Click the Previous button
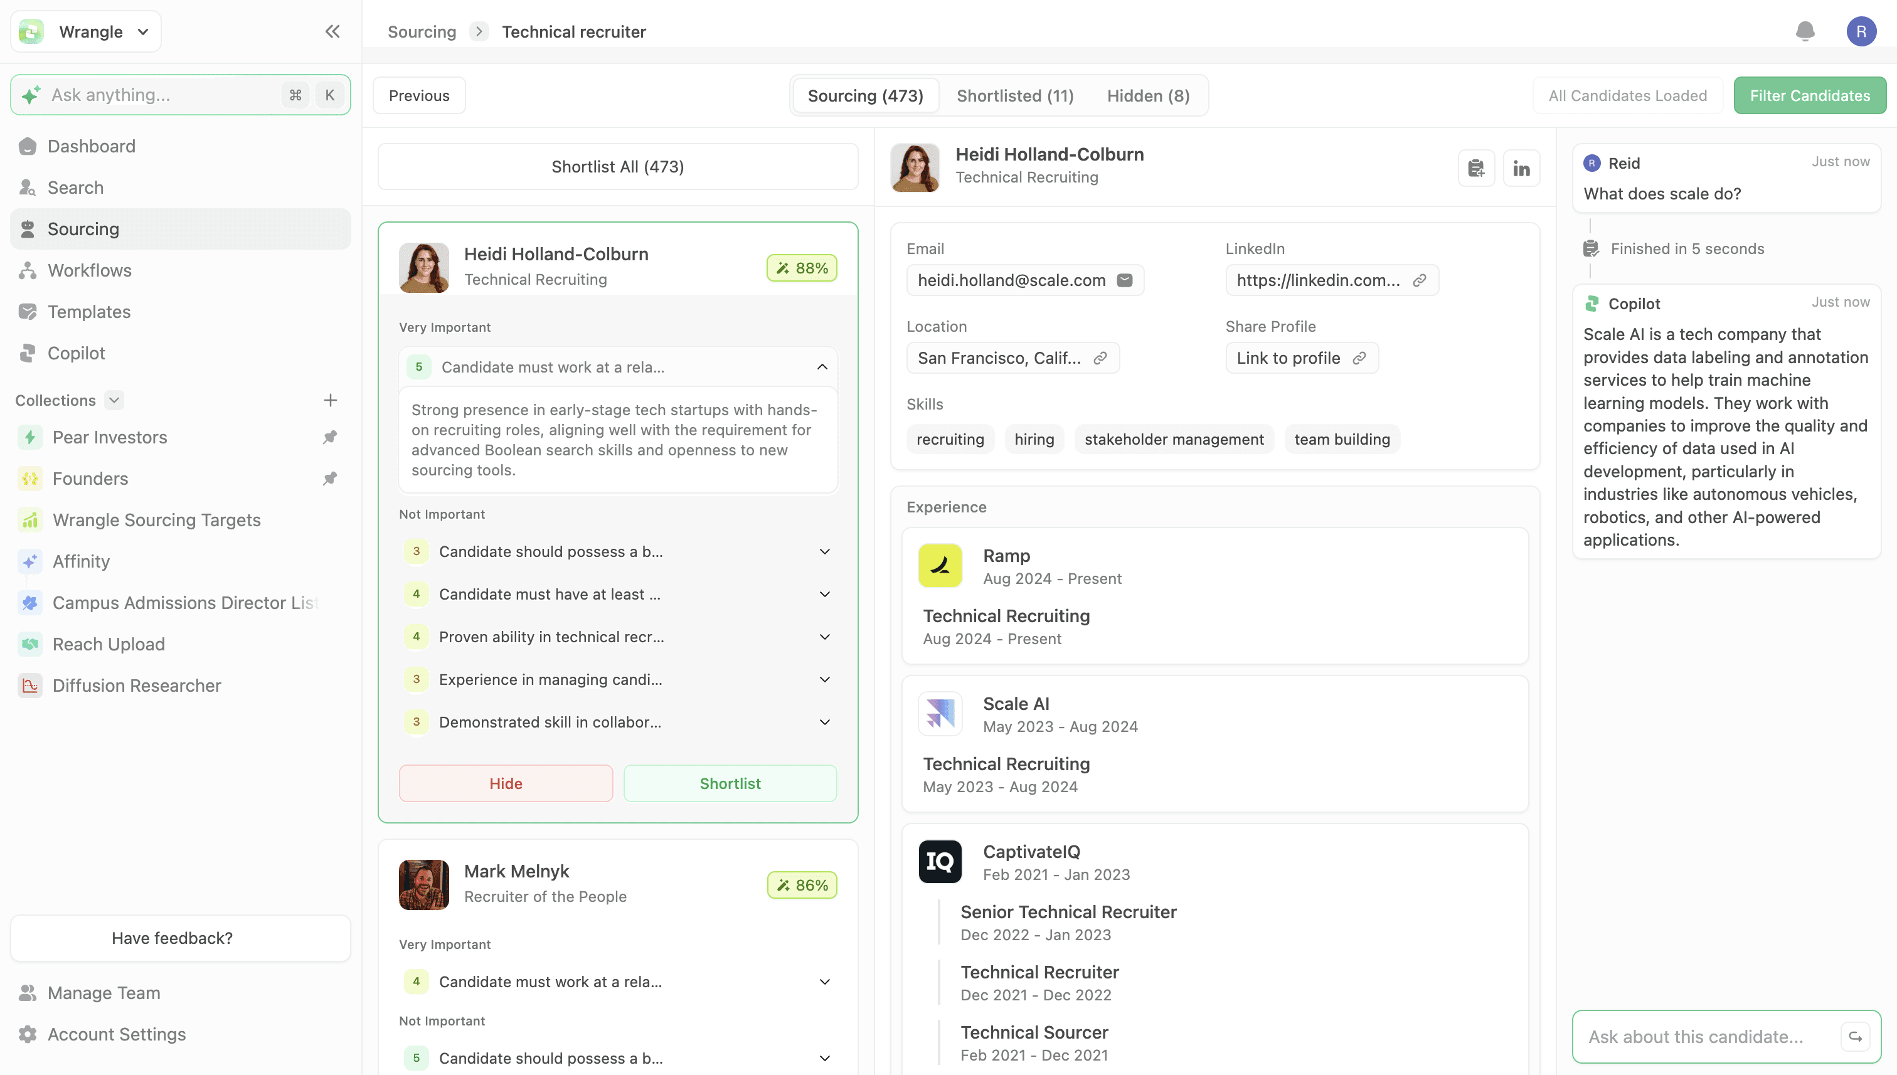1897x1075 pixels. coord(418,95)
